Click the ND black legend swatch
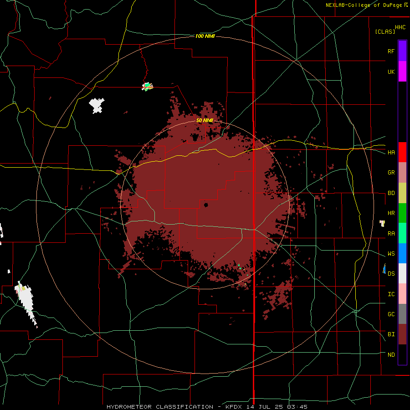The height and width of the screenshot is (410, 410). coord(402,354)
